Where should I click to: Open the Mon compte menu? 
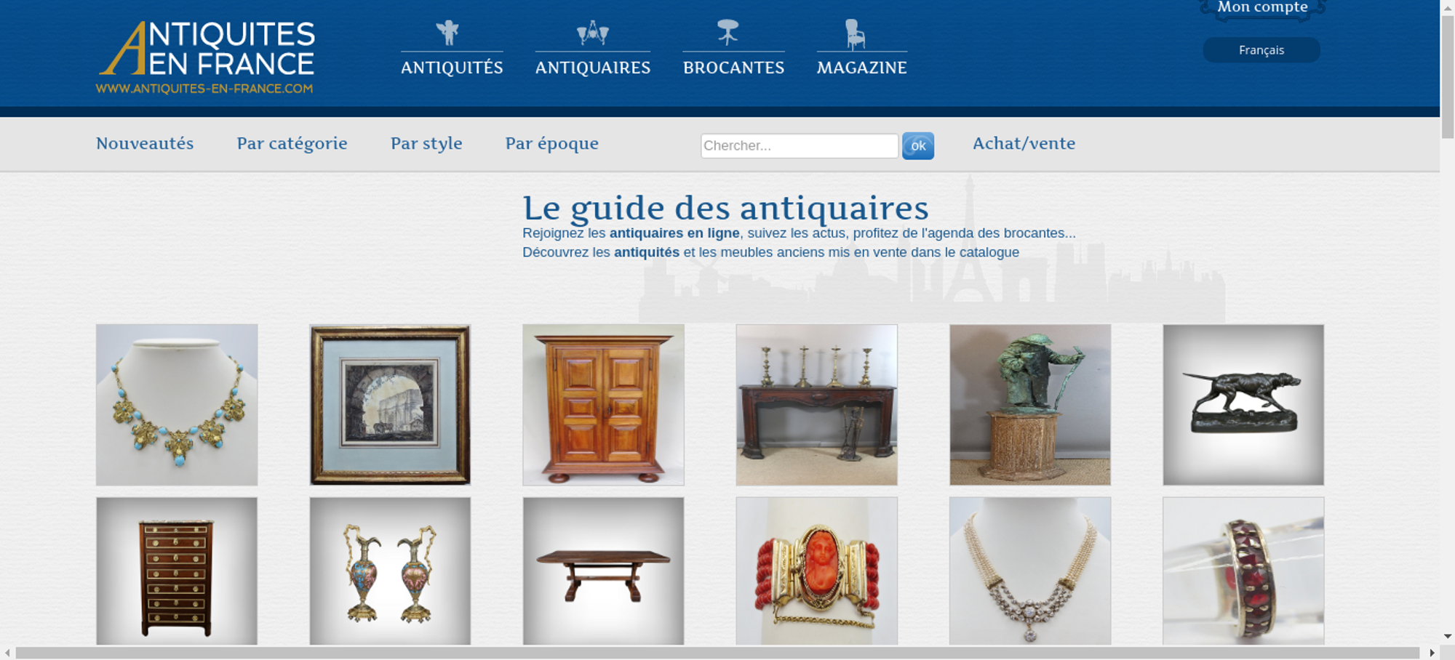(1262, 8)
